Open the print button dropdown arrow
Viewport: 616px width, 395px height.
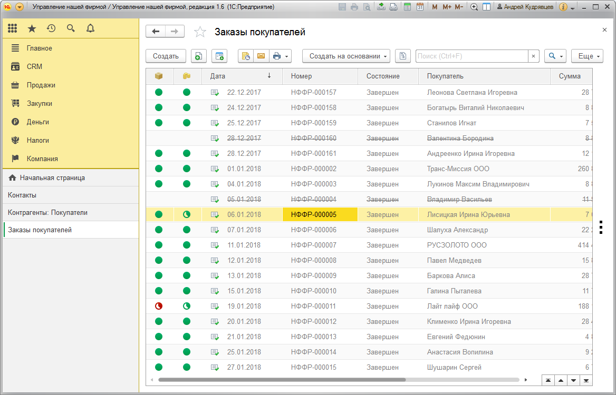coord(287,56)
